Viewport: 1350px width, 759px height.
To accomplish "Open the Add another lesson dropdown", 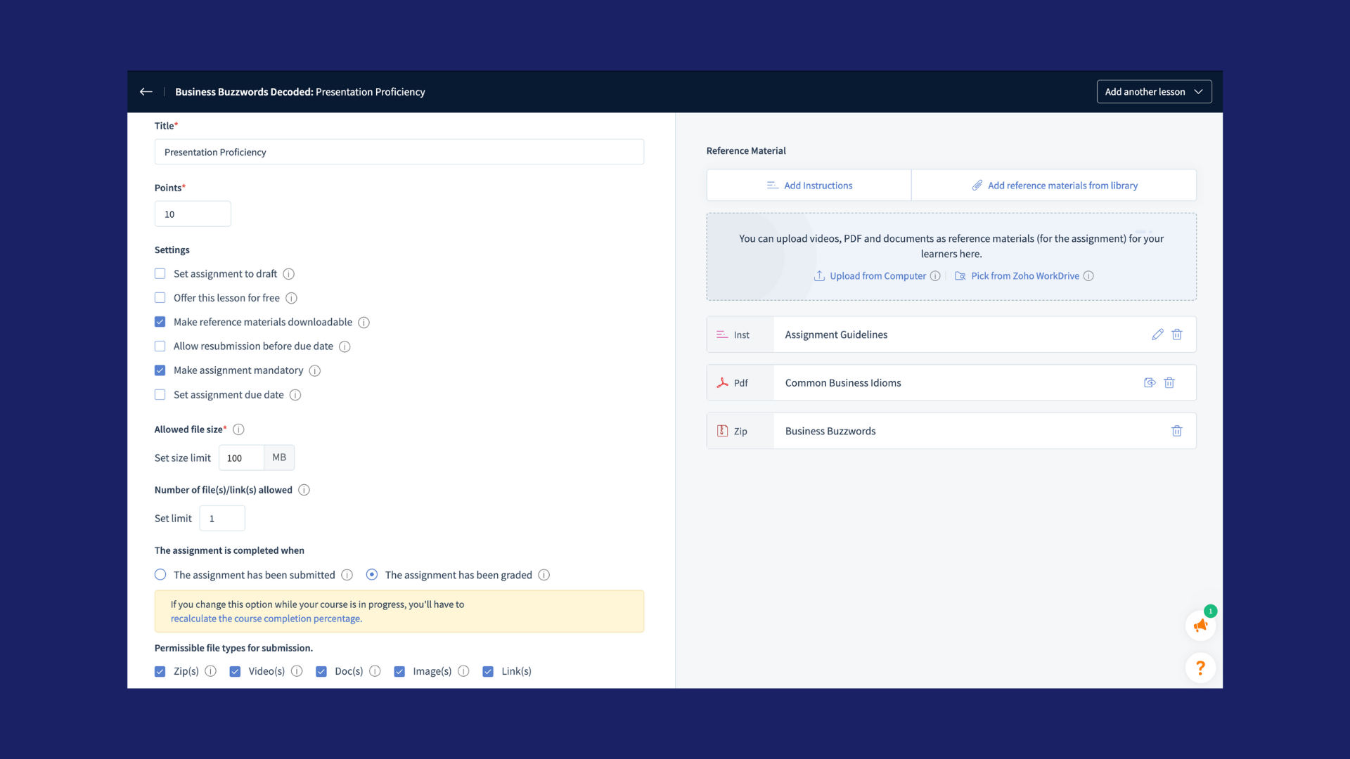I will tap(1155, 91).
